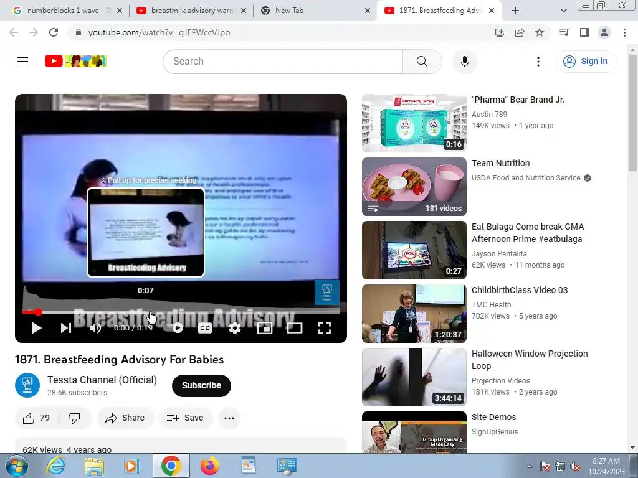Click the red playhead scrubber

pos(38,312)
